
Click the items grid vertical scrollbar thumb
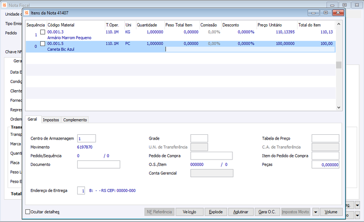point(339,65)
